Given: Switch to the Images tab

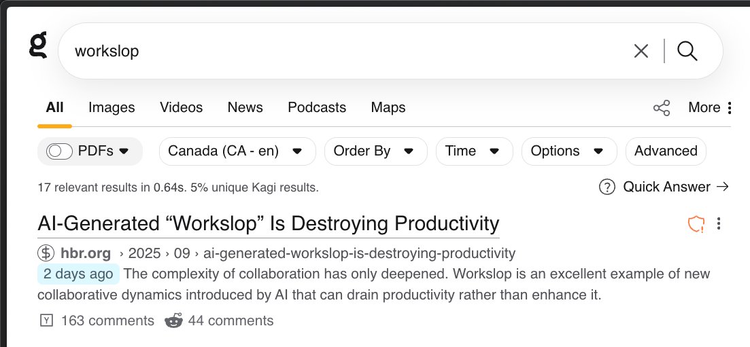Looking at the screenshot, I should (x=112, y=107).
